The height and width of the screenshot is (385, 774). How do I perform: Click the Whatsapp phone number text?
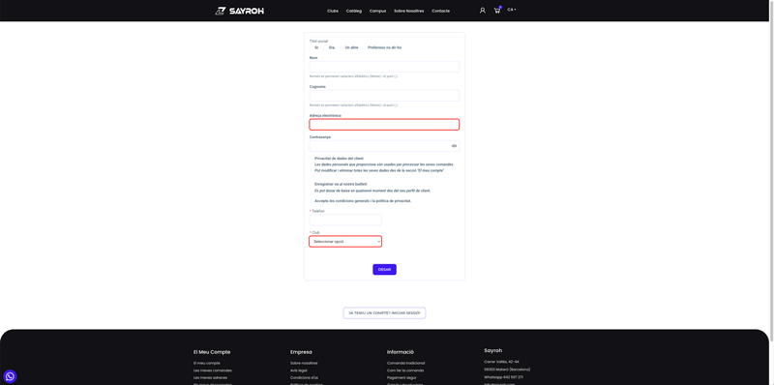(x=503, y=377)
